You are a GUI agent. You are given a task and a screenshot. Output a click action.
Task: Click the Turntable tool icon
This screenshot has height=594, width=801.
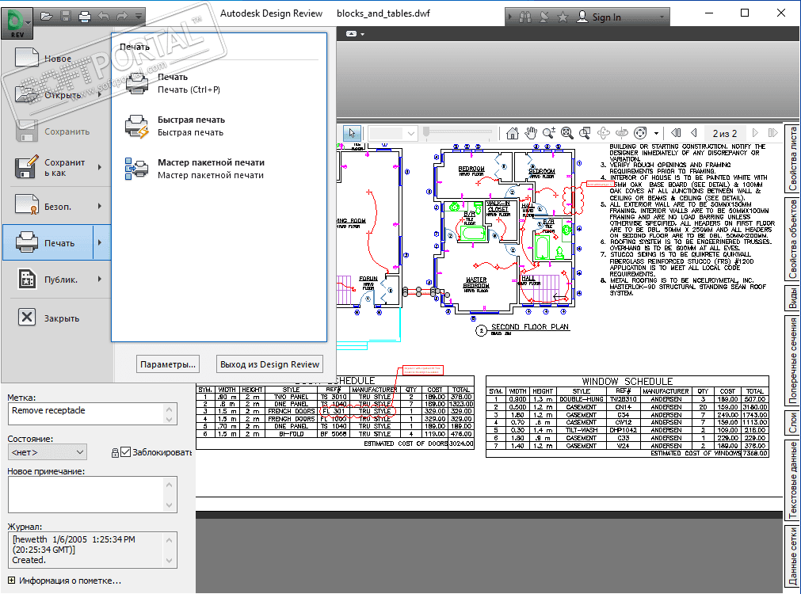click(622, 133)
